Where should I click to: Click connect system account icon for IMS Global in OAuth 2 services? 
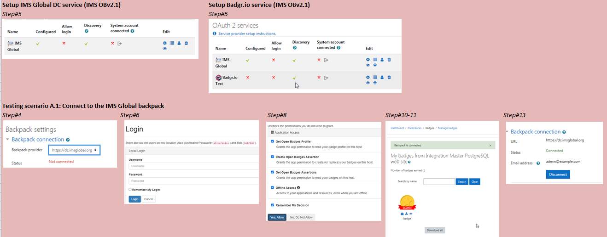coord(326,60)
